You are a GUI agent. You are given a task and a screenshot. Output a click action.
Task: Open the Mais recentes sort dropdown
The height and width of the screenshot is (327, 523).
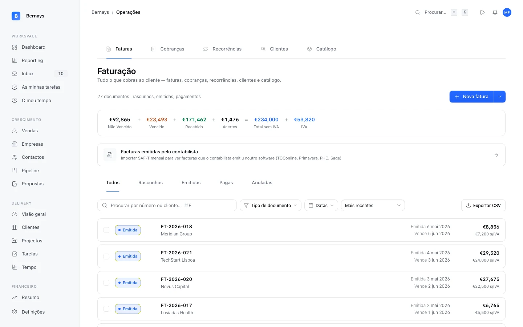point(373,205)
